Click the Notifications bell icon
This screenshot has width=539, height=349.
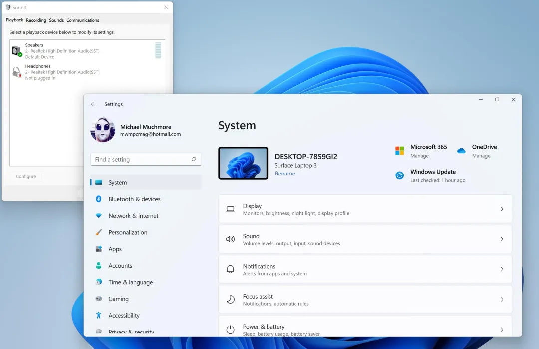click(230, 269)
